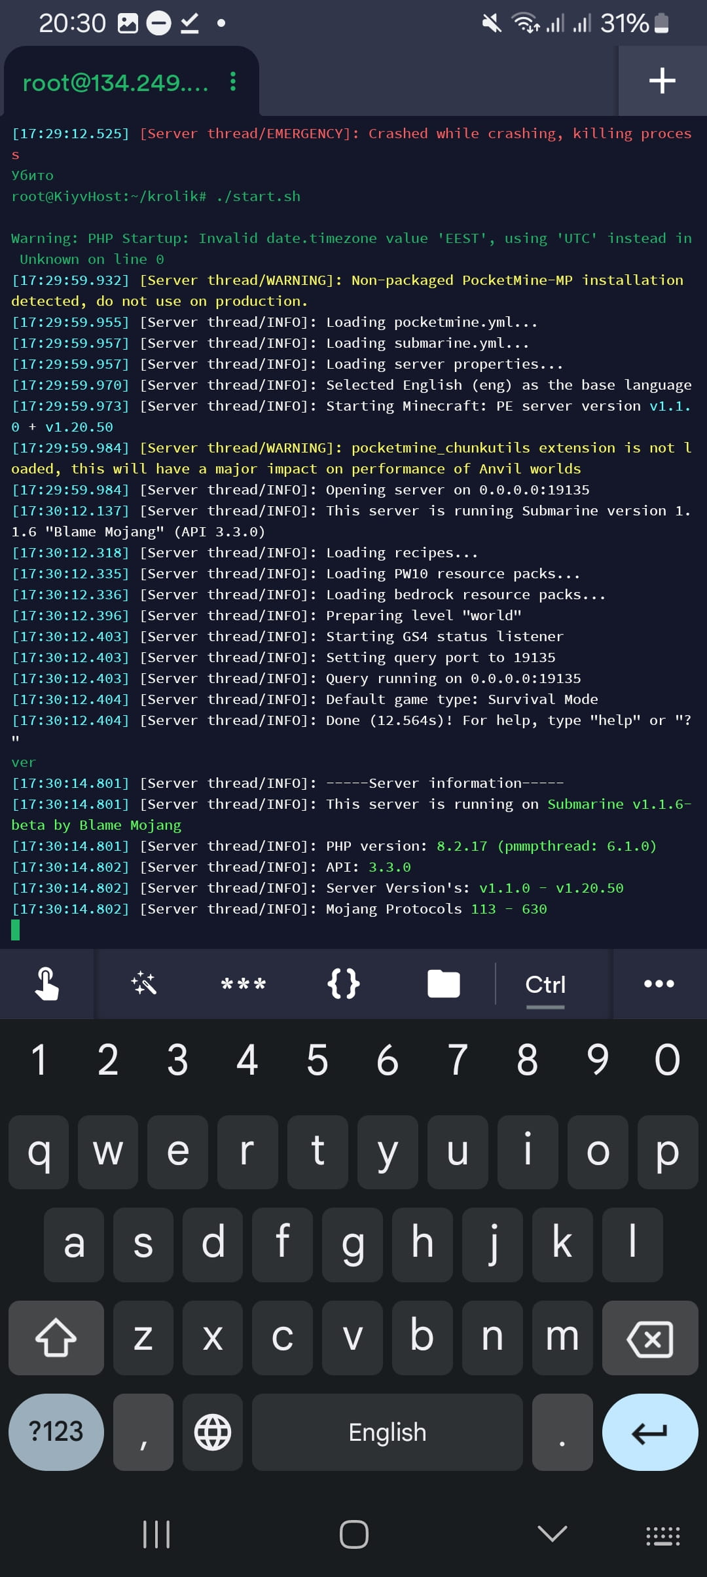Image resolution: width=707 pixels, height=1577 pixels.
Task: Tap the letter m key
Action: 562,1338
